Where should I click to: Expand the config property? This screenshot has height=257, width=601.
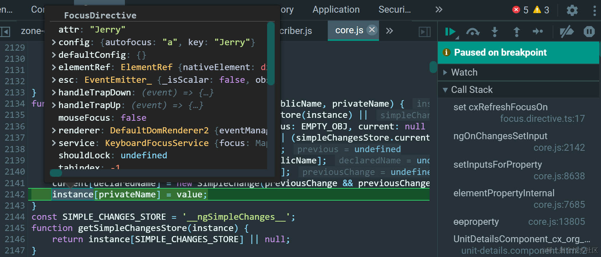click(x=54, y=42)
